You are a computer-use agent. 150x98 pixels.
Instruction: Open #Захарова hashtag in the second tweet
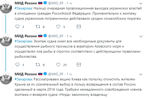(x=23, y=41)
